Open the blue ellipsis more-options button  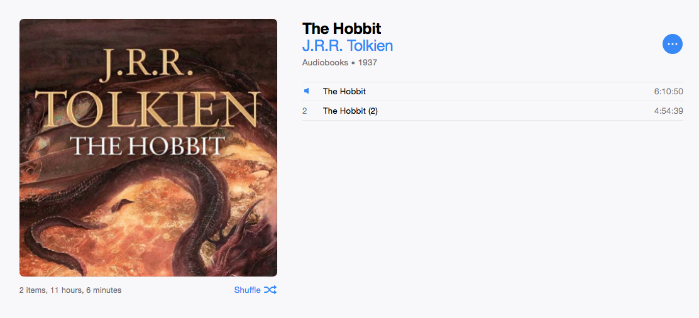point(672,44)
